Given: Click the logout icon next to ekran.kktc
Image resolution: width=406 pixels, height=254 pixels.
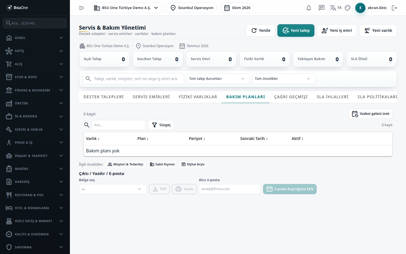Looking at the screenshot, I should coord(394,8).
